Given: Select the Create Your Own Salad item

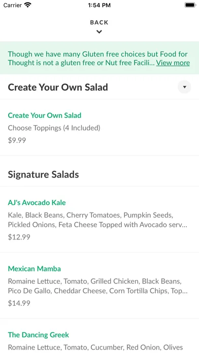Looking at the screenshot, I should [99, 127].
